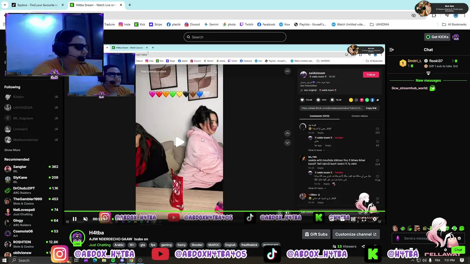470x264 pixels.
Task: Open the Chrome three-dot menu
Action: 465,15
